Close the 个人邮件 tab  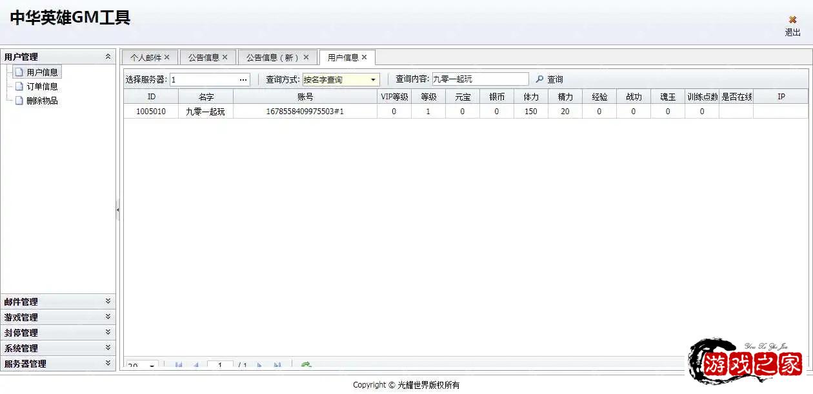(x=167, y=57)
